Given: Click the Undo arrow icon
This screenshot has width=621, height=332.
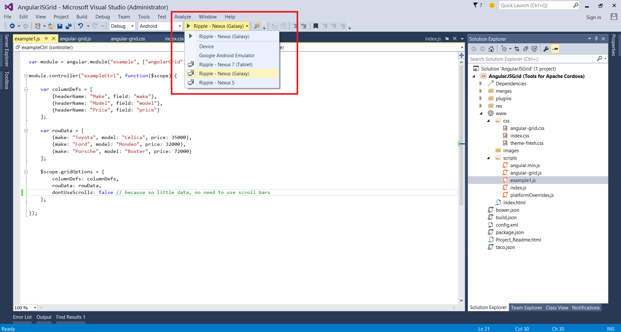Looking at the screenshot, I should (x=81, y=26).
